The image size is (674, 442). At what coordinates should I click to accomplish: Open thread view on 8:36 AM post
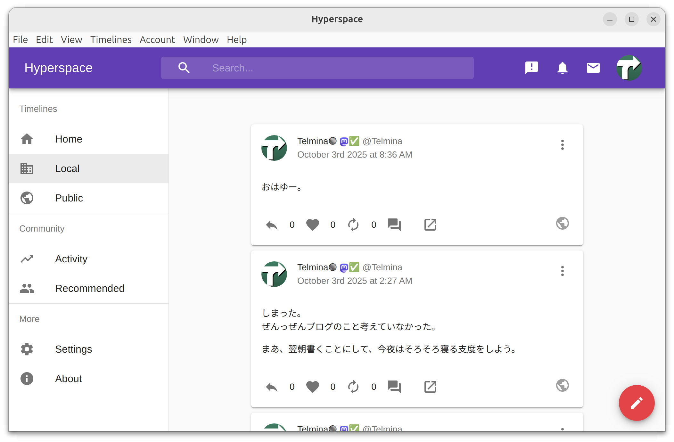[x=394, y=225]
